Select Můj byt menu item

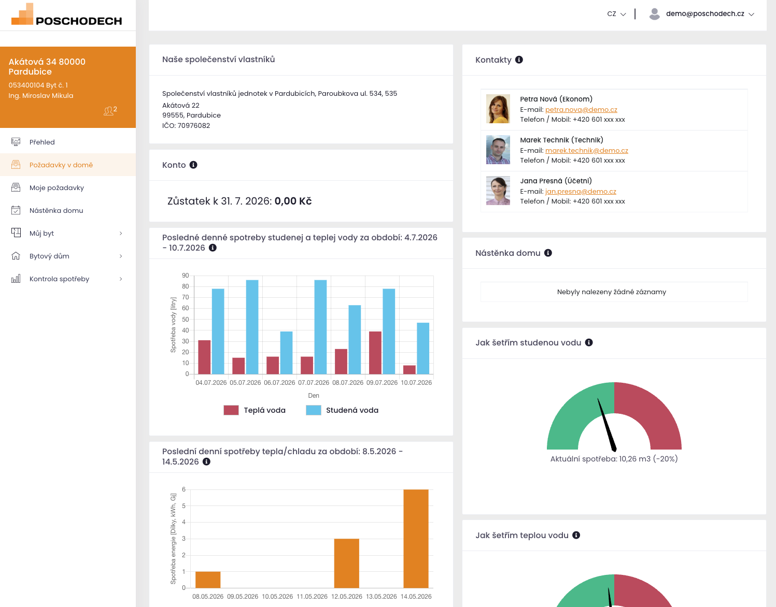(x=68, y=233)
